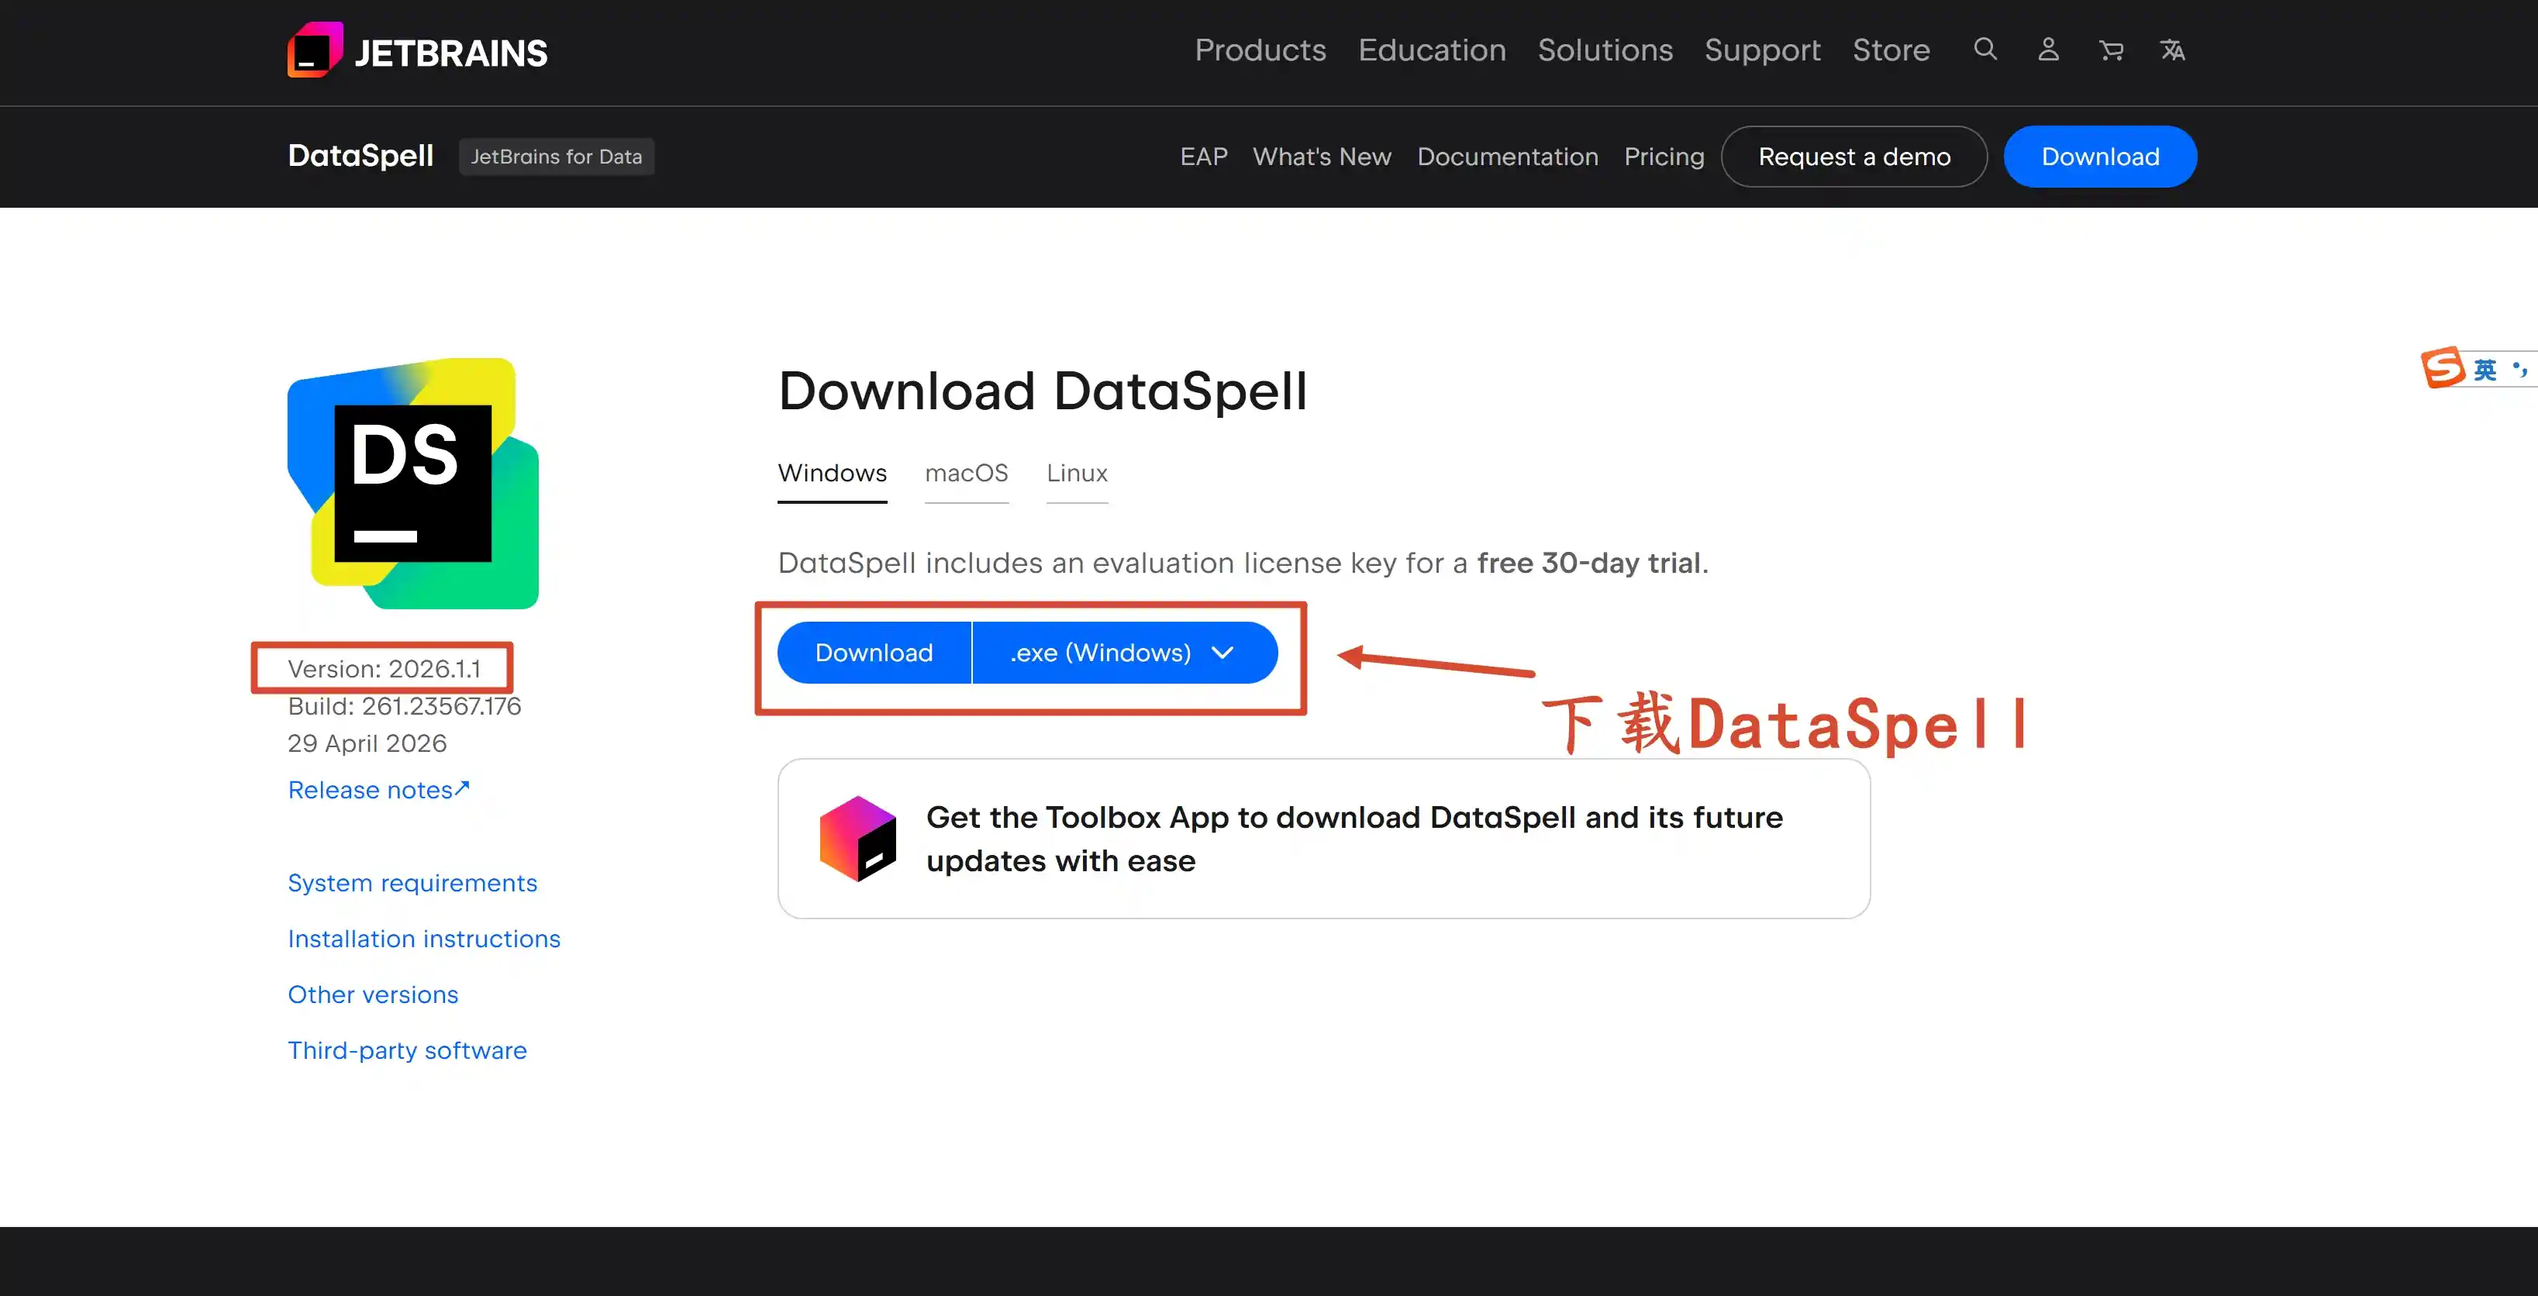Open the shopping cart icon

click(x=2110, y=50)
